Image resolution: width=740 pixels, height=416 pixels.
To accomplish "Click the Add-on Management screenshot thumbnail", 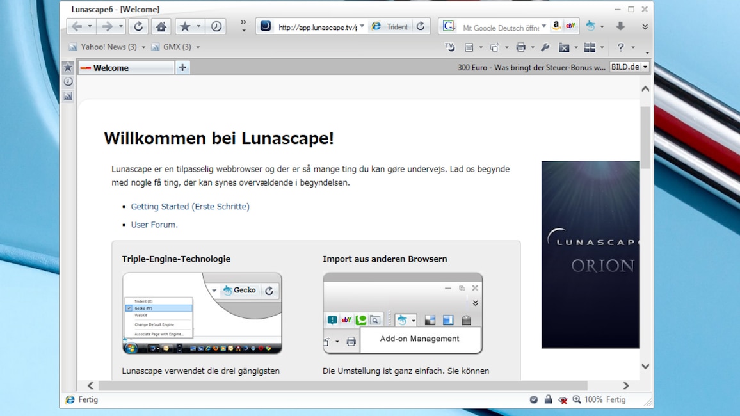I will 403,313.
